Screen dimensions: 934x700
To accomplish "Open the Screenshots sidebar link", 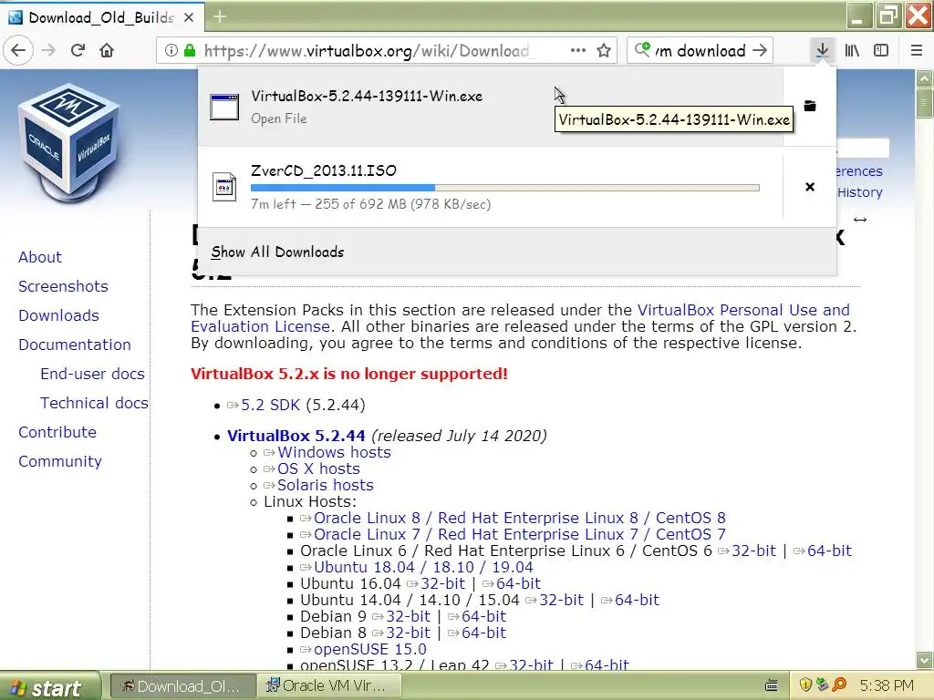I will tap(63, 286).
